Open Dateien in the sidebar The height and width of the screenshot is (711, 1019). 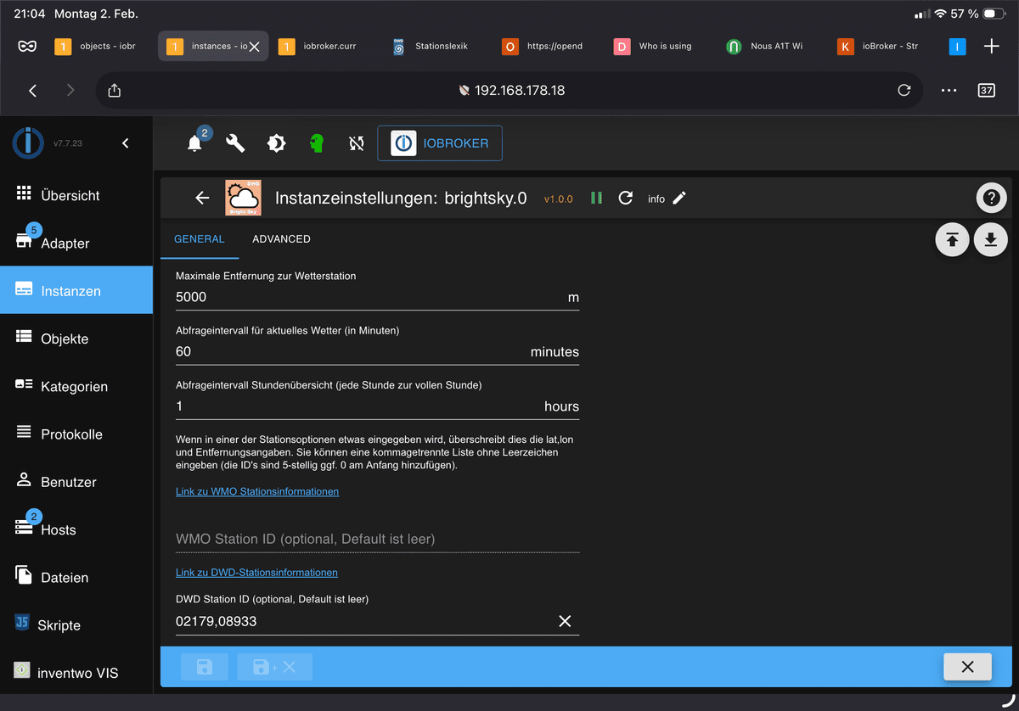pyautogui.click(x=76, y=577)
